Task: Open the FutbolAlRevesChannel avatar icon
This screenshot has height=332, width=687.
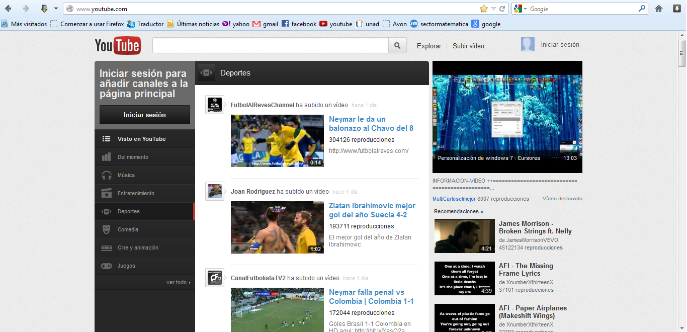Action: pos(215,105)
